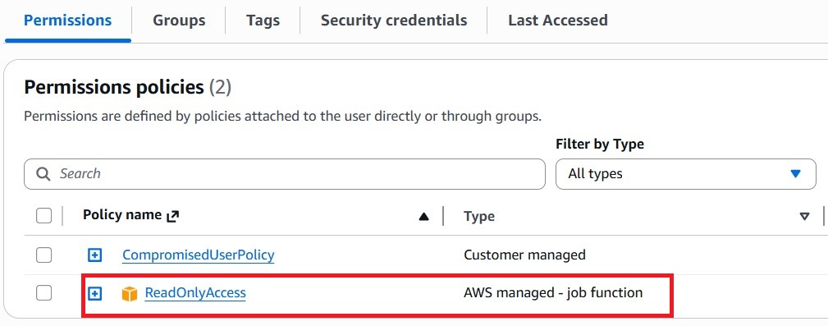Click the 'Customer managed' type cell

coord(524,255)
